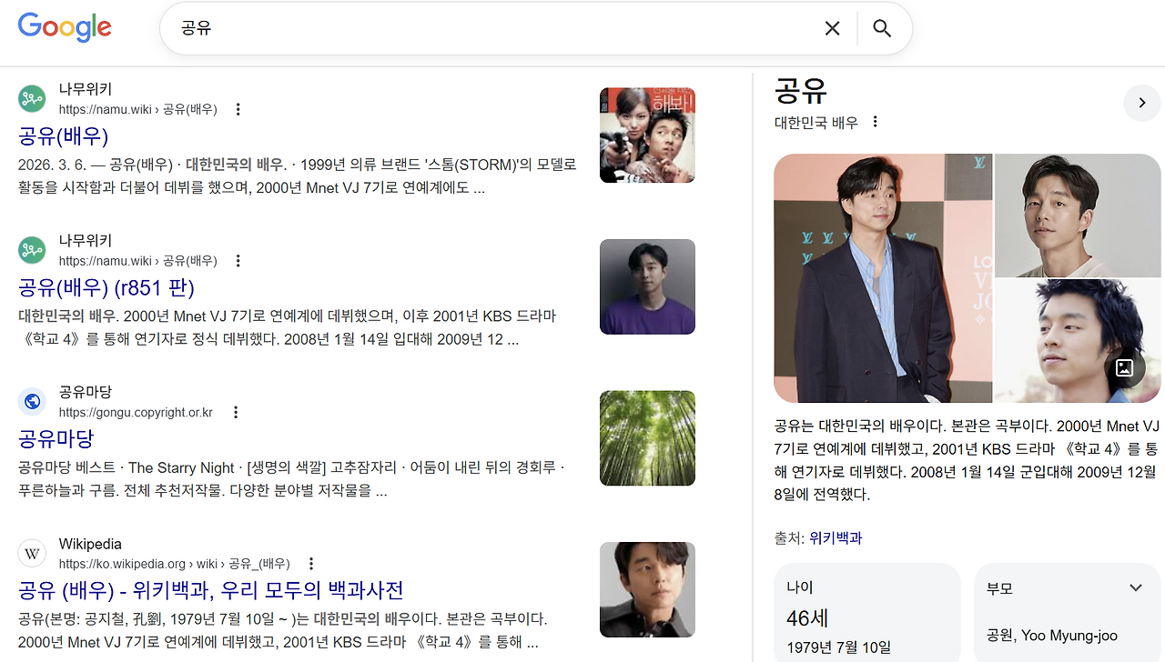1165x662 pixels.
Task: Click the Wikipedia site name label
Action: point(90,544)
